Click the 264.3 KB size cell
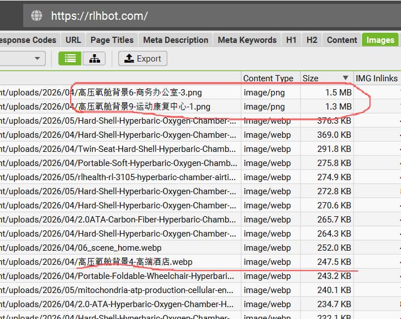The width and height of the screenshot is (401, 319). 327,234
